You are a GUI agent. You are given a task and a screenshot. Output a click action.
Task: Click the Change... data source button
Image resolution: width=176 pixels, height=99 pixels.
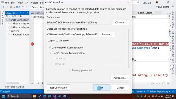pyautogui.click(x=120, y=23)
